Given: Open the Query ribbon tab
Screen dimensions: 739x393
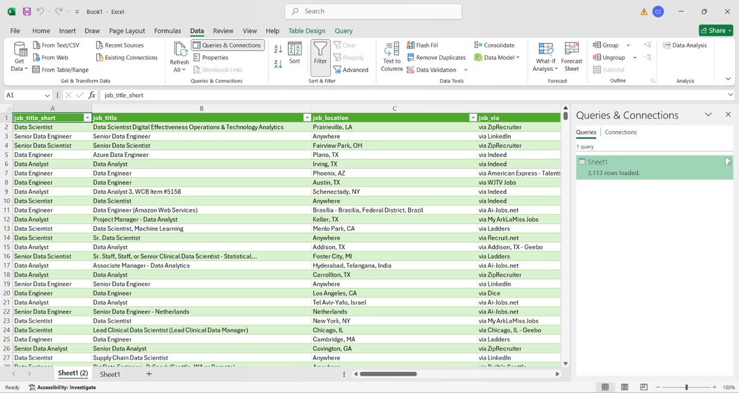Looking at the screenshot, I should 344,31.
